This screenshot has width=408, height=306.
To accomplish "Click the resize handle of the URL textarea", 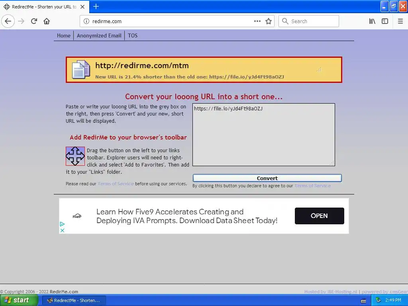I will pyautogui.click(x=332, y=163).
